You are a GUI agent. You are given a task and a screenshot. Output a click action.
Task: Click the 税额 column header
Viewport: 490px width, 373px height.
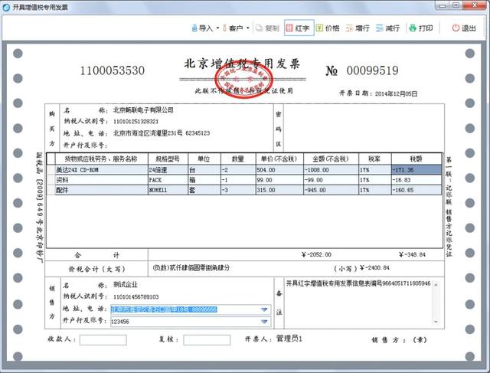(416, 159)
